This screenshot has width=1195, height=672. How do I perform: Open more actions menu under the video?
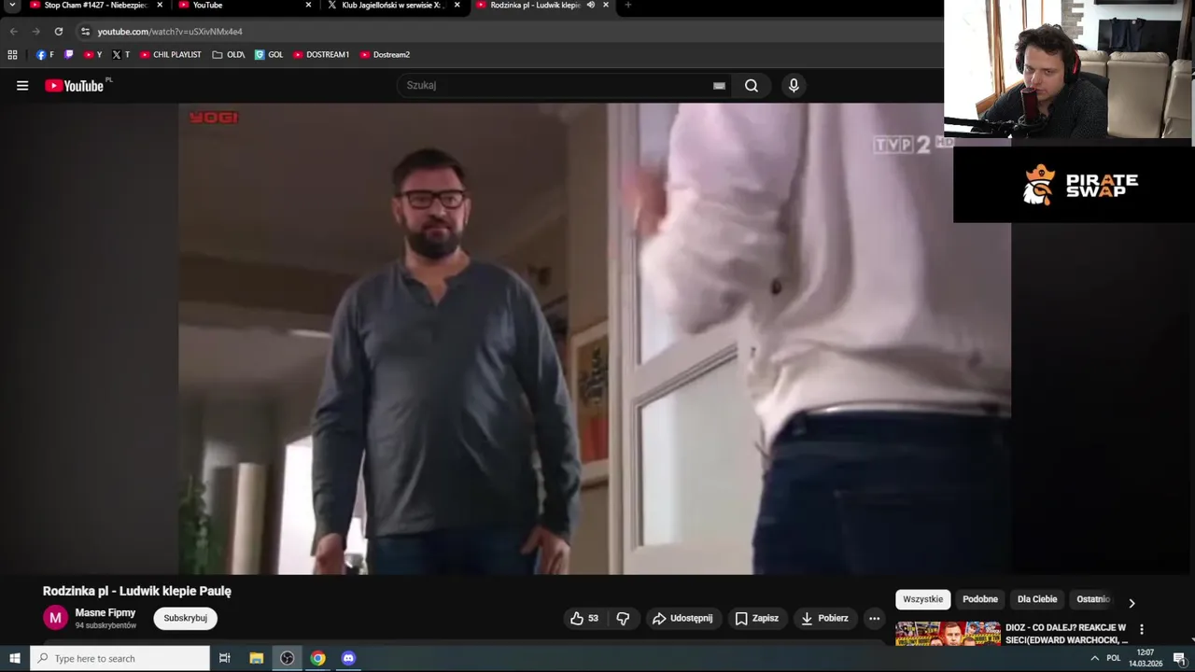[x=874, y=618]
